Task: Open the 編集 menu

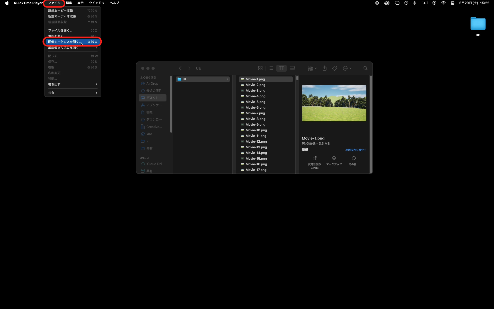Action: [69, 3]
